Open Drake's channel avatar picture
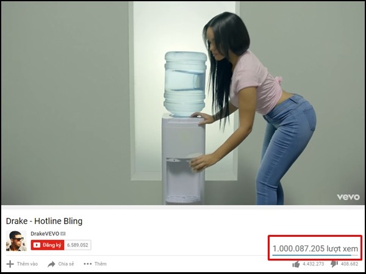 [x=16, y=241]
